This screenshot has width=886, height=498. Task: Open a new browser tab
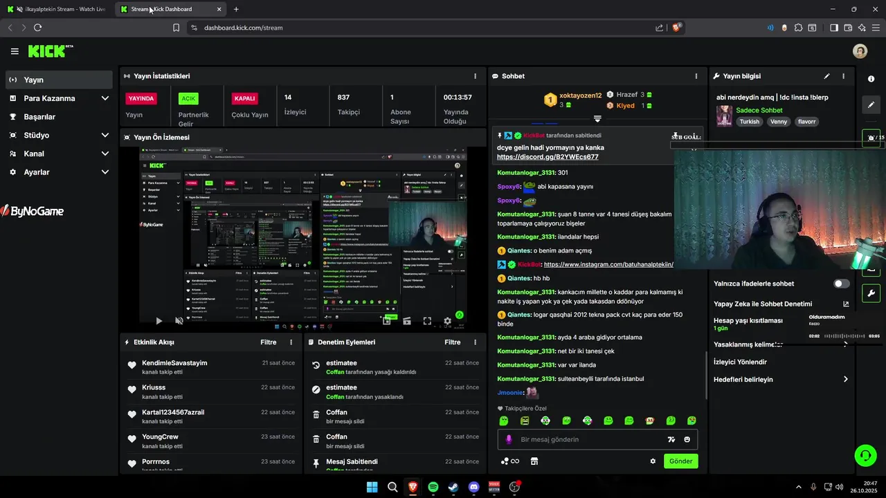(x=236, y=9)
